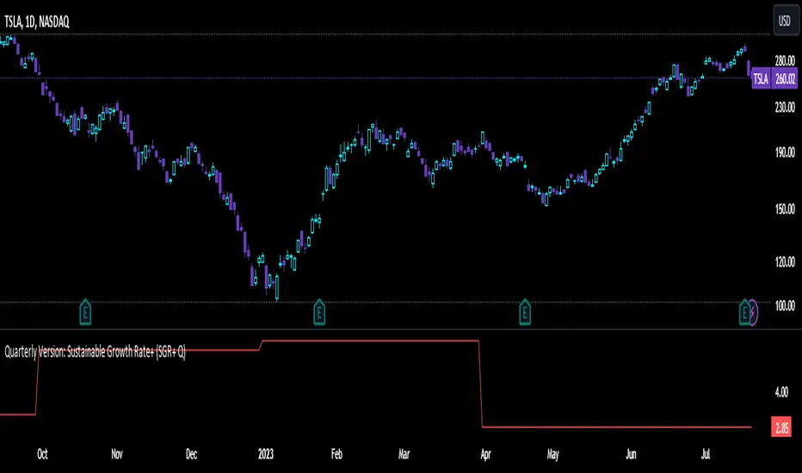The width and height of the screenshot is (802, 473).
Task: Click the 280.00 price axis label
Action: [785, 61]
